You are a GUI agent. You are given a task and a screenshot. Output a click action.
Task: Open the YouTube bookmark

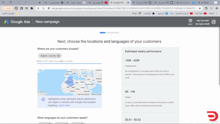point(201,13)
